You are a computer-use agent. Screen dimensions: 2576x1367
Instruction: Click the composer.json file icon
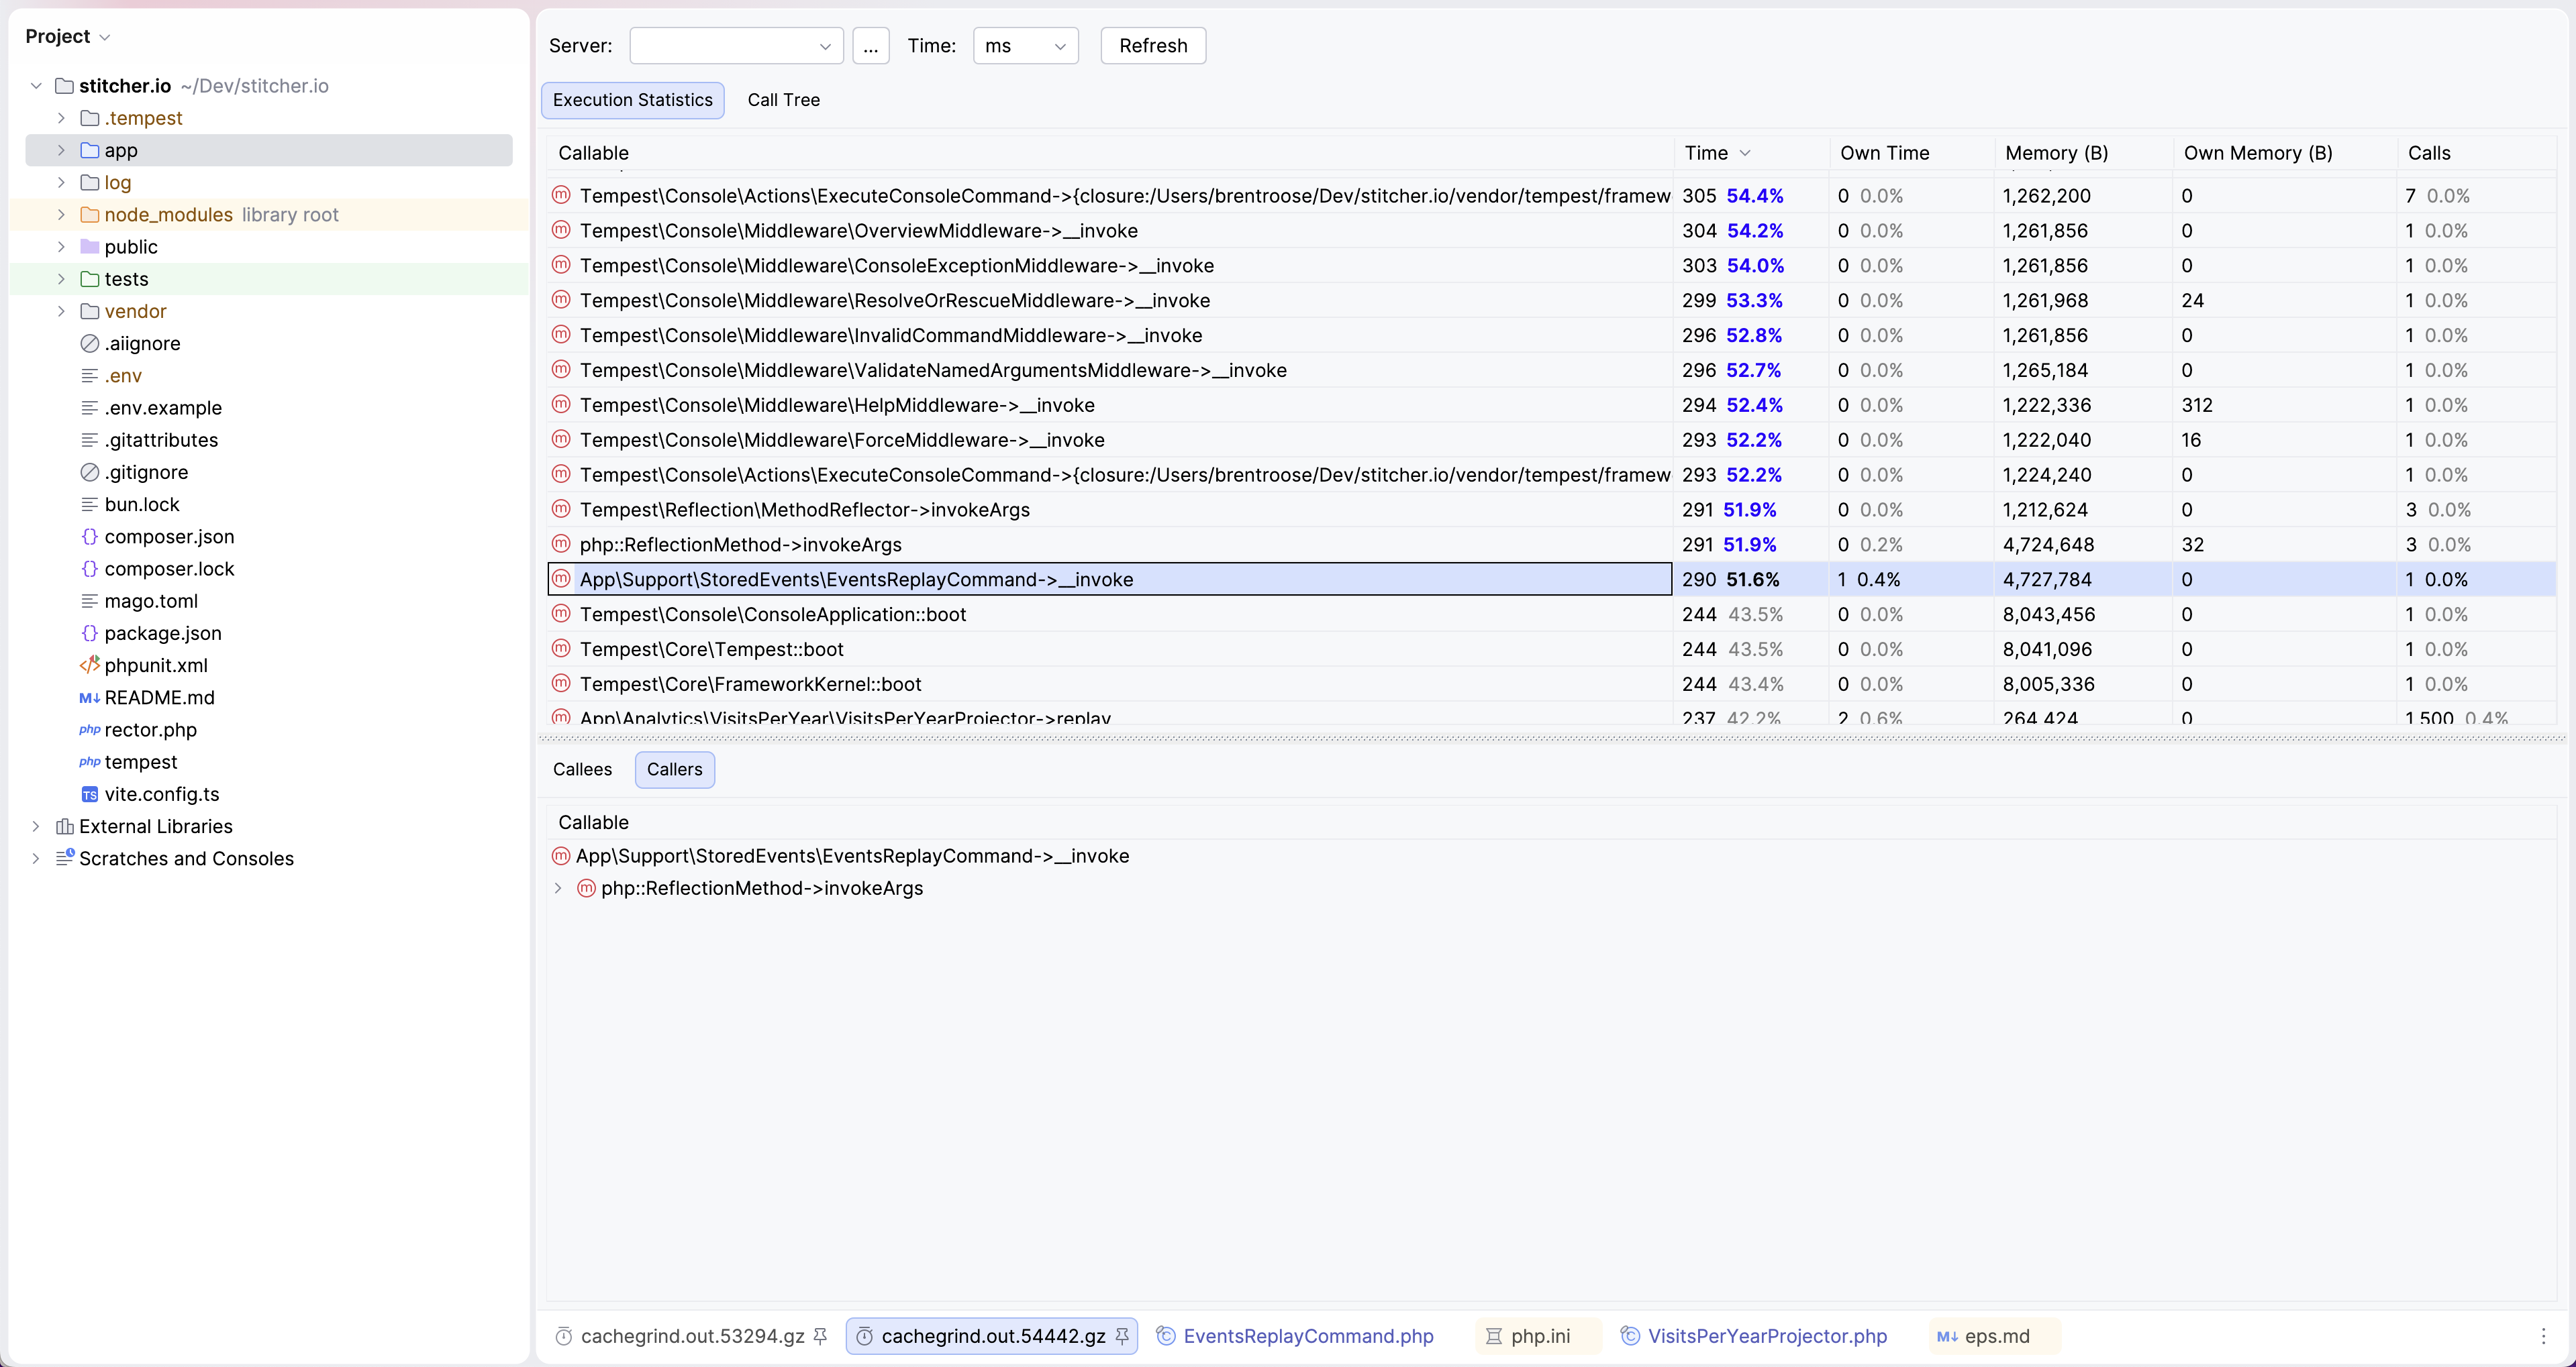[89, 537]
